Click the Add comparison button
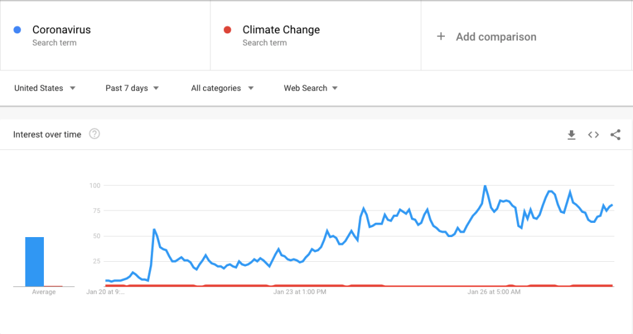The height and width of the screenshot is (334, 633). tap(496, 36)
